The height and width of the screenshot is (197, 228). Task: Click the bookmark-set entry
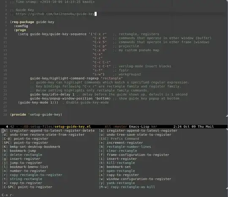[115, 167]
